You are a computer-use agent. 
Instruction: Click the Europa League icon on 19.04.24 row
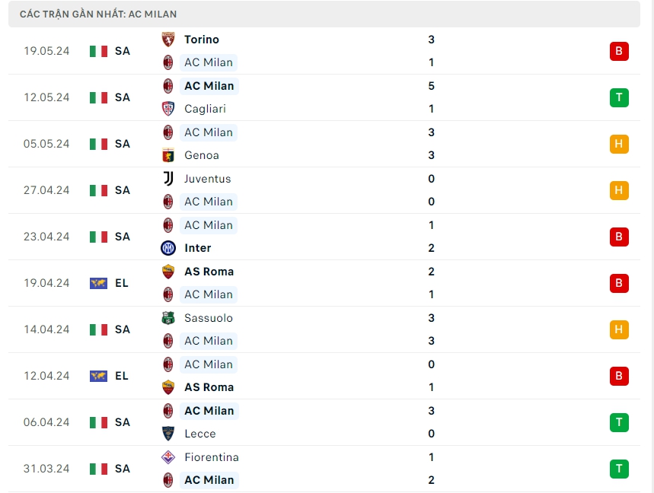pyautogui.click(x=98, y=283)
